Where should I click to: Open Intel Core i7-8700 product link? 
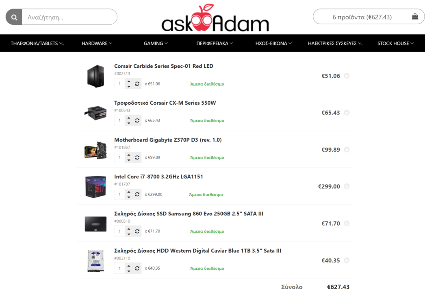click(158, 177)
